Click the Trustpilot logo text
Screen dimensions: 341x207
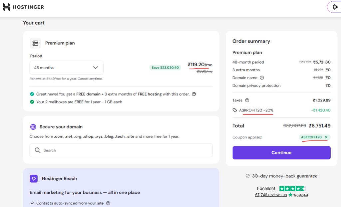point(298,195)
